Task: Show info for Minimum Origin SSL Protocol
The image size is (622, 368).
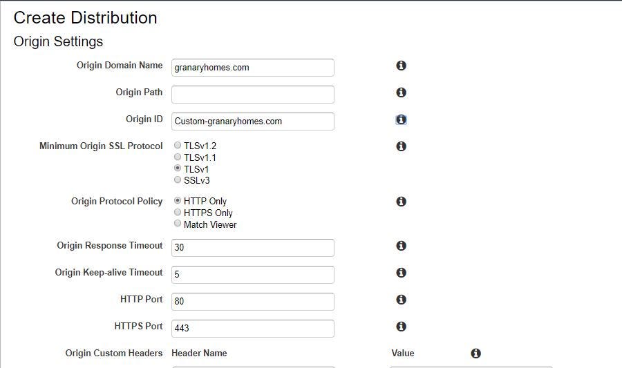Action: tap(401, 146)
